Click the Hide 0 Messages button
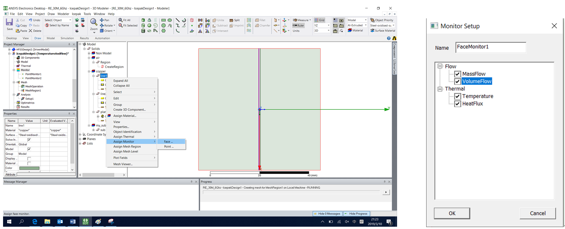The height and width of the screenshot is (229, 565). (x=327, y=214)
